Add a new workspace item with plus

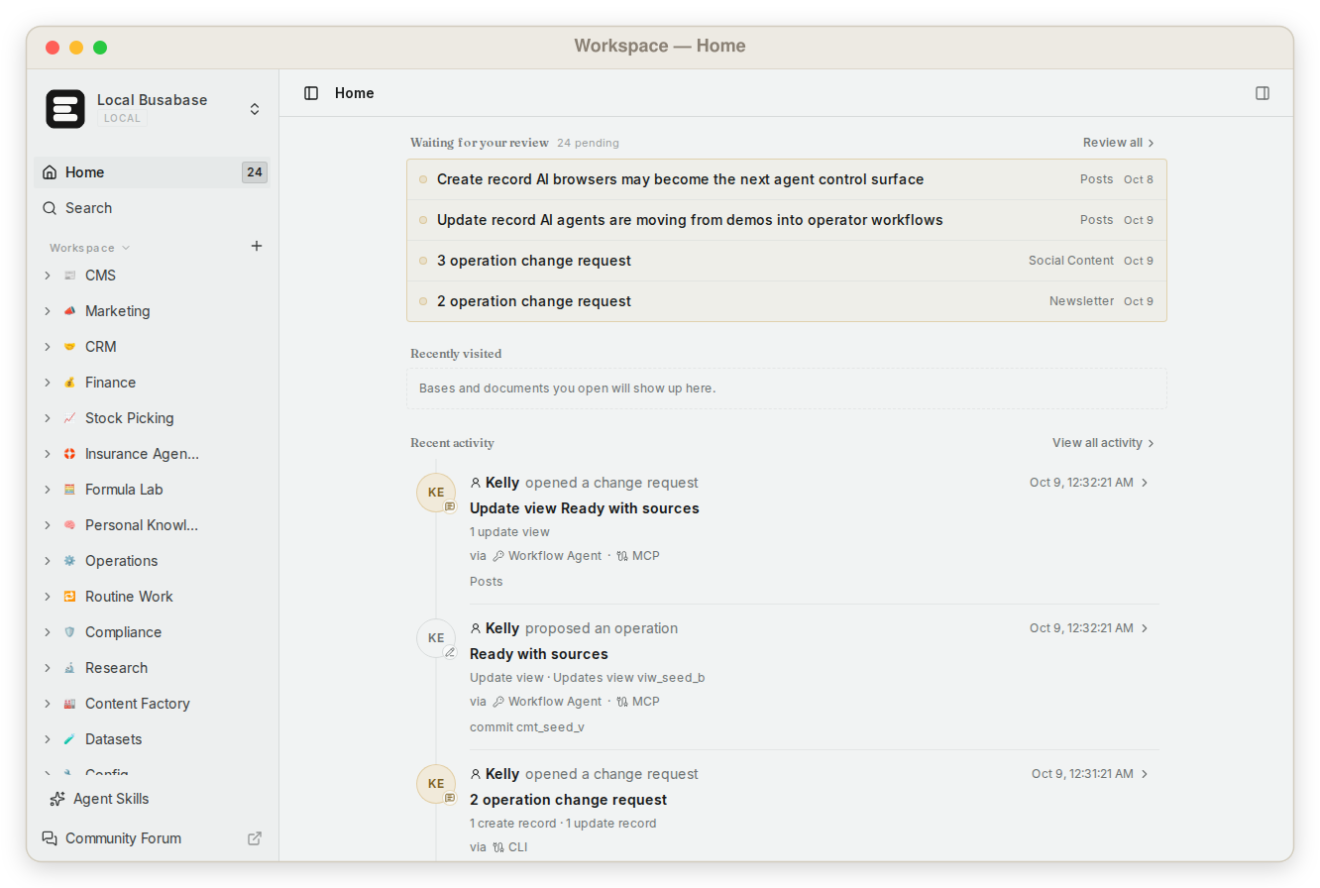click(257, 246)
